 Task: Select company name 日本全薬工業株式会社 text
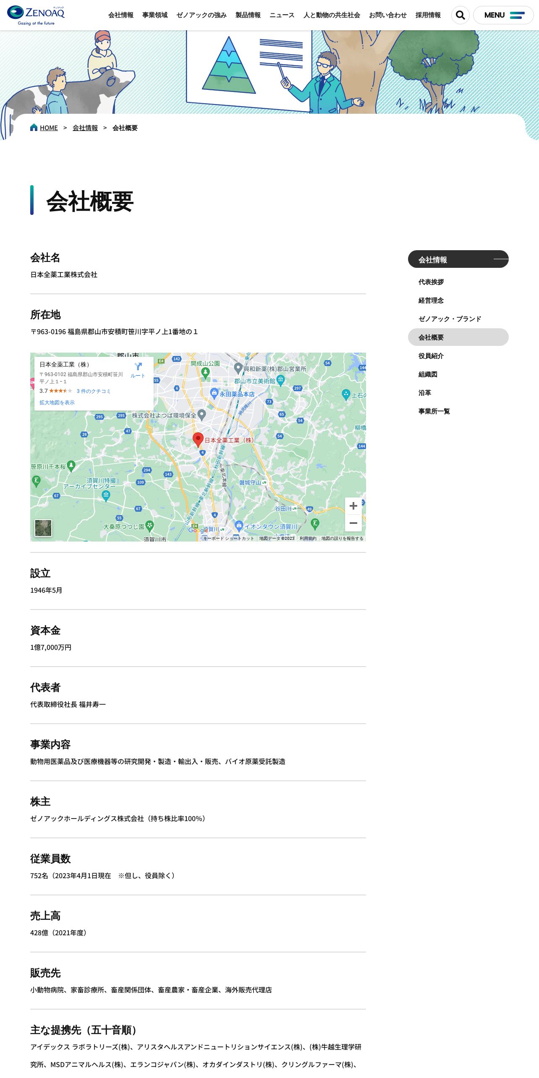click(64, 275)
